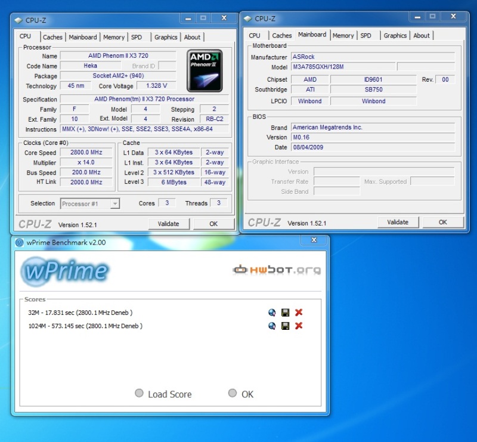Click the Instructions list starting with MMX (+)
This screenshot has width=477, height=442.
(144, 129)
